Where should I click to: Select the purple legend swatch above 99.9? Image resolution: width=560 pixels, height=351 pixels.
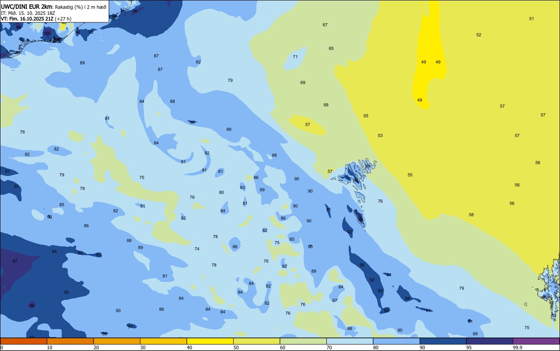pyautogui.click(x=536, y=341)
